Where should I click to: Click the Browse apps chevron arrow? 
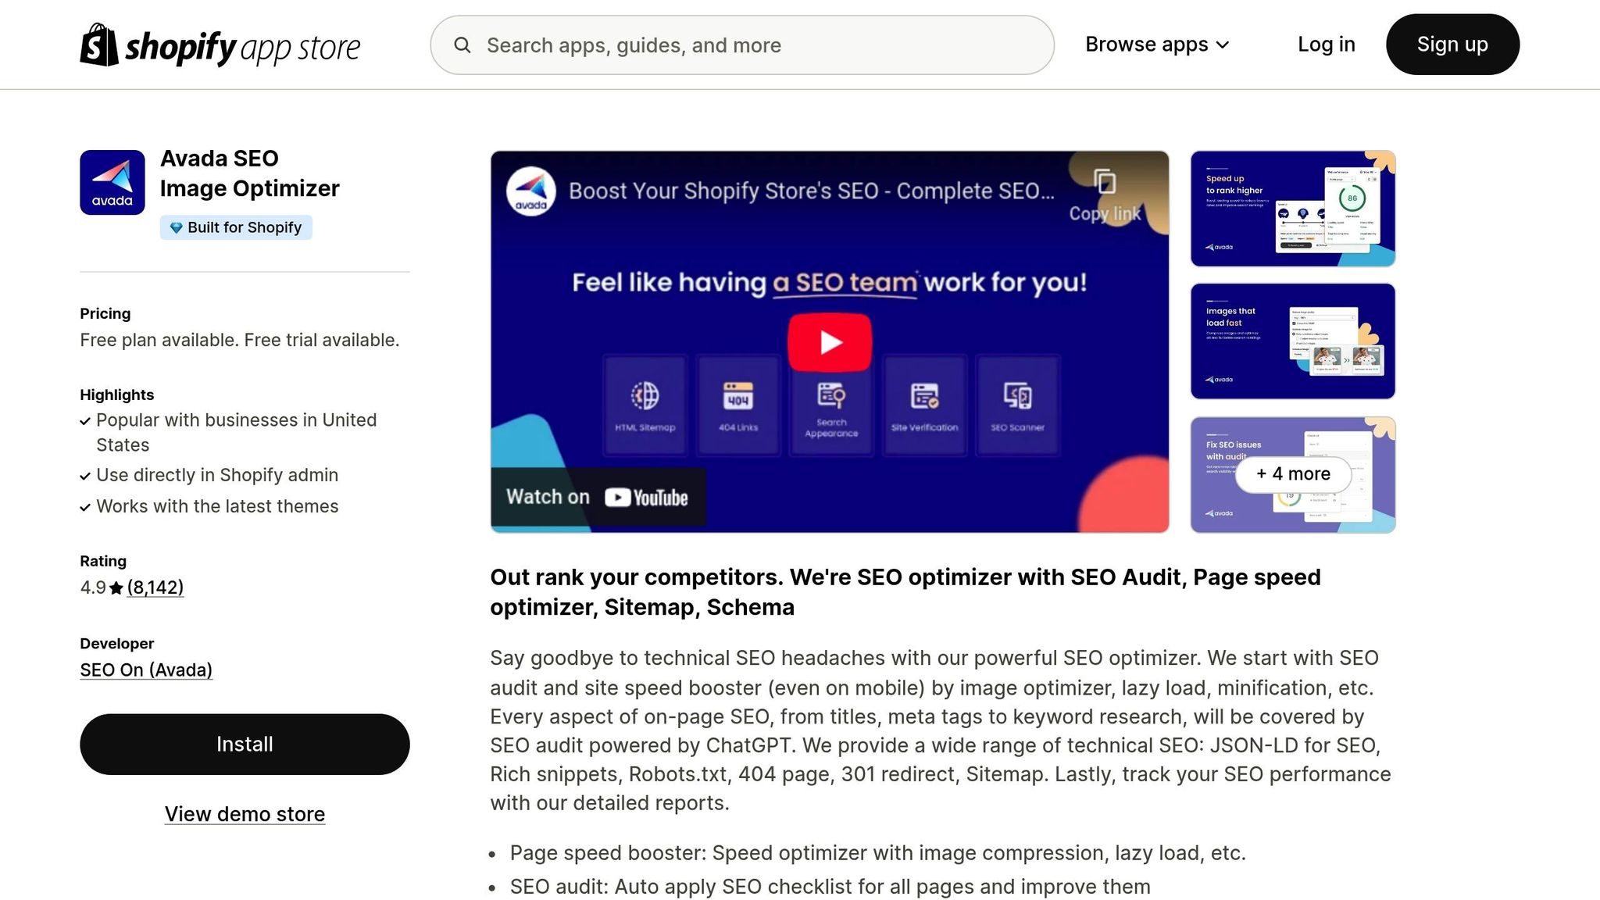(1223, 45)
